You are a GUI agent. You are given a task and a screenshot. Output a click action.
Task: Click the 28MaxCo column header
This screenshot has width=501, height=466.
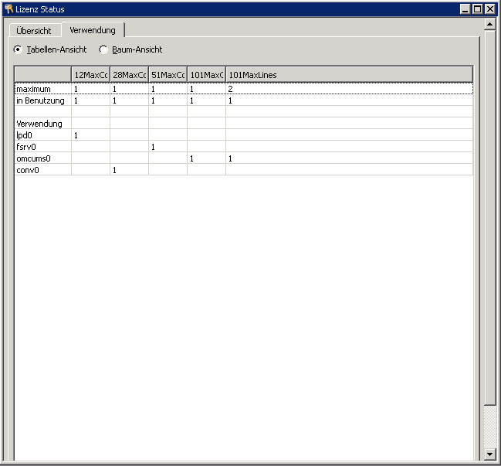(x=129, y=75)
